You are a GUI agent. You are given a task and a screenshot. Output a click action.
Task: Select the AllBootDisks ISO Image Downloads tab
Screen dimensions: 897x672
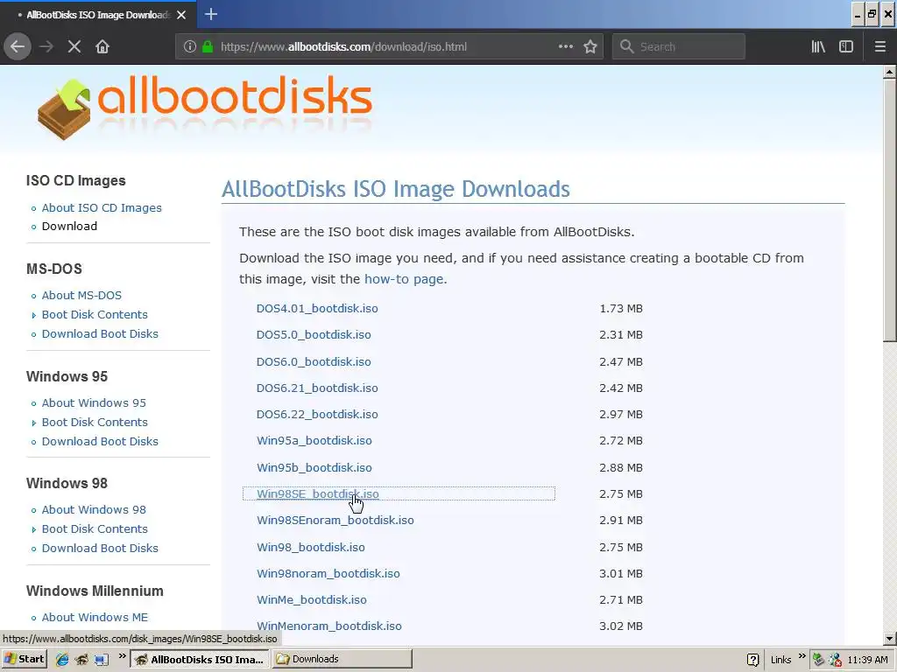(98, 15)
